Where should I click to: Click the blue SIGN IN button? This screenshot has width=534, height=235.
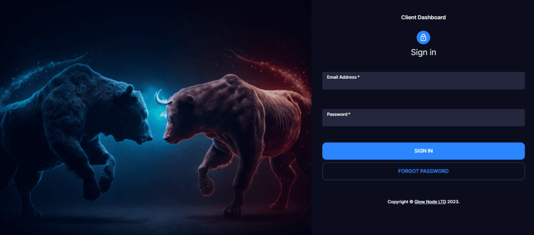tap(423, 151)
